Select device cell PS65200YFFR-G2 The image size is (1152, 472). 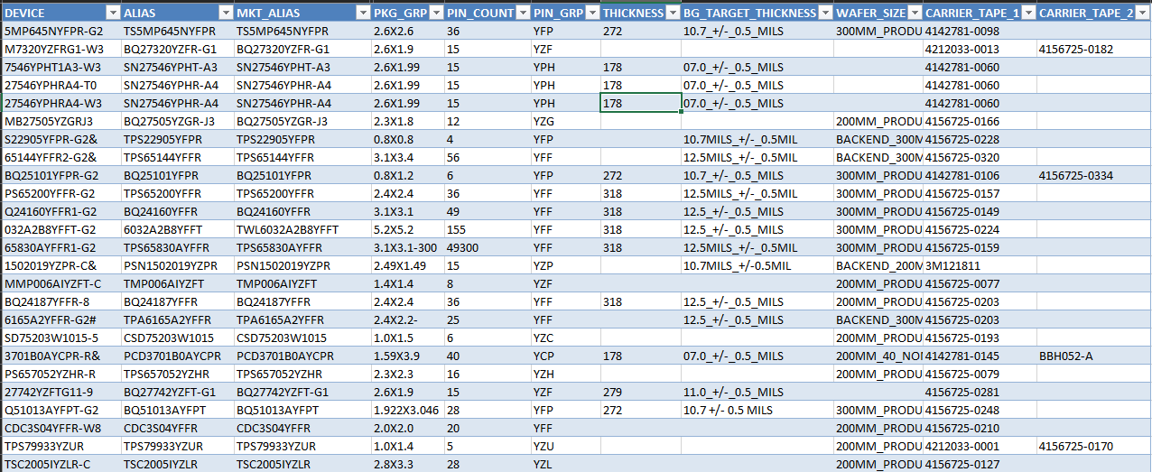(x=60, y=193)
